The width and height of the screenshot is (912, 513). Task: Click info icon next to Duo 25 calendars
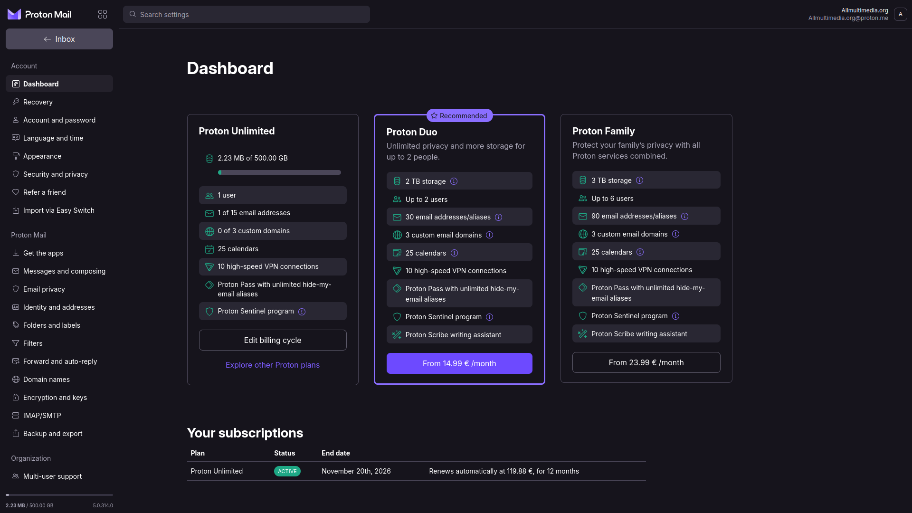click(x=454, y=253)
